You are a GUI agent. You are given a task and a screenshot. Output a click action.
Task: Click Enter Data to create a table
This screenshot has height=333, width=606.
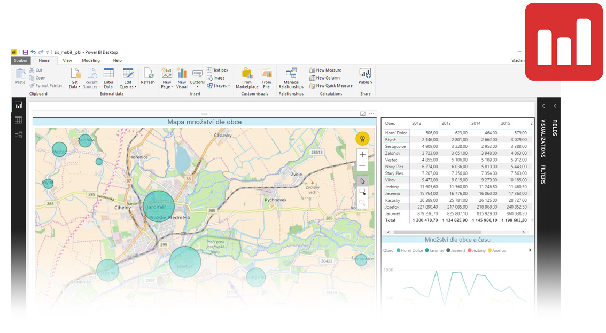(108, 78)
